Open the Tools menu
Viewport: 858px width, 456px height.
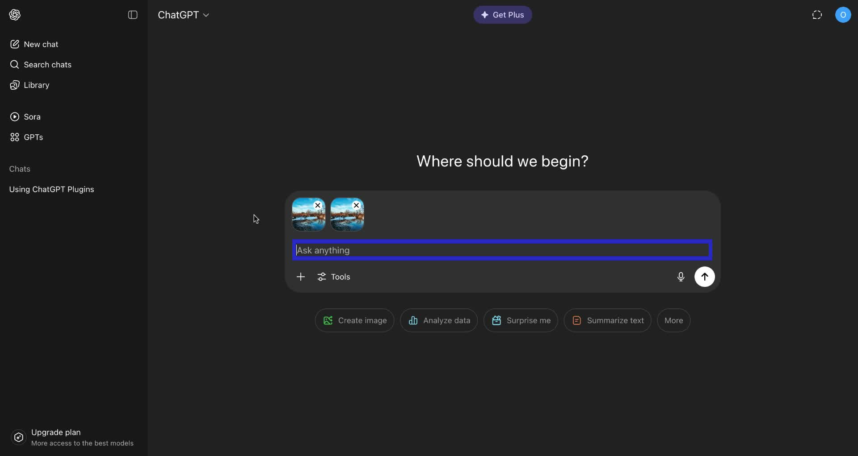(334, 277)
